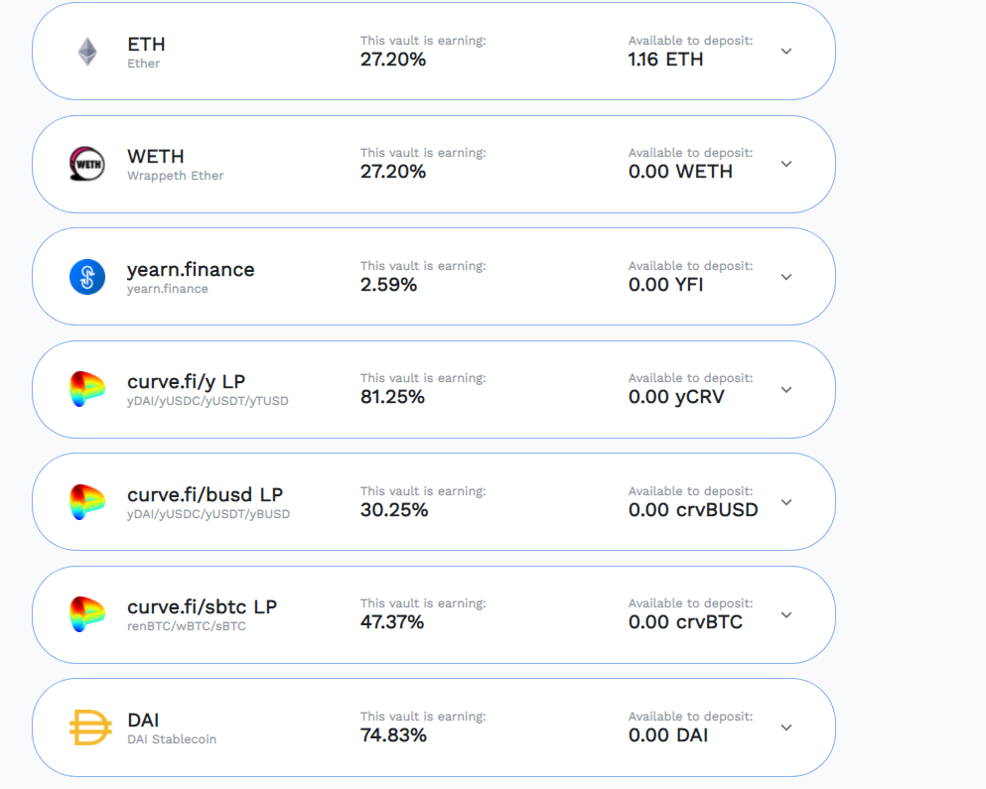Click the 27.20% earning rate in the ETH row
This screenshot has height=789, width=986.
pos(393,60)
